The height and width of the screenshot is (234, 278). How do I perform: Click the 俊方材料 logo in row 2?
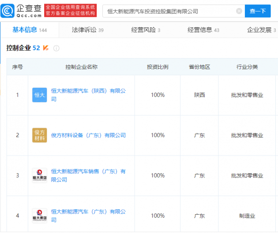point(39,135)
